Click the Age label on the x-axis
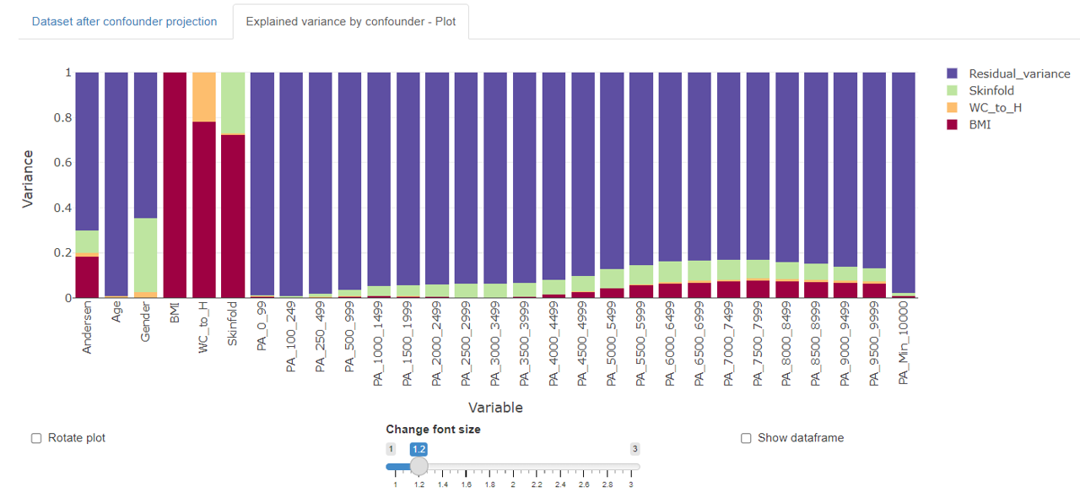The height and width of the screenshot is (498, 1080). 115,312
